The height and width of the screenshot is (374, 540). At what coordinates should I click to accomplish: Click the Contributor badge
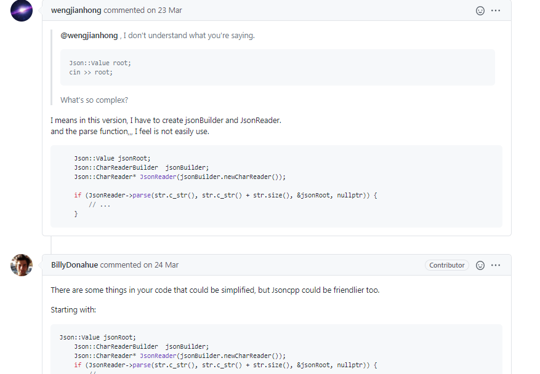[x=446, y=265]
